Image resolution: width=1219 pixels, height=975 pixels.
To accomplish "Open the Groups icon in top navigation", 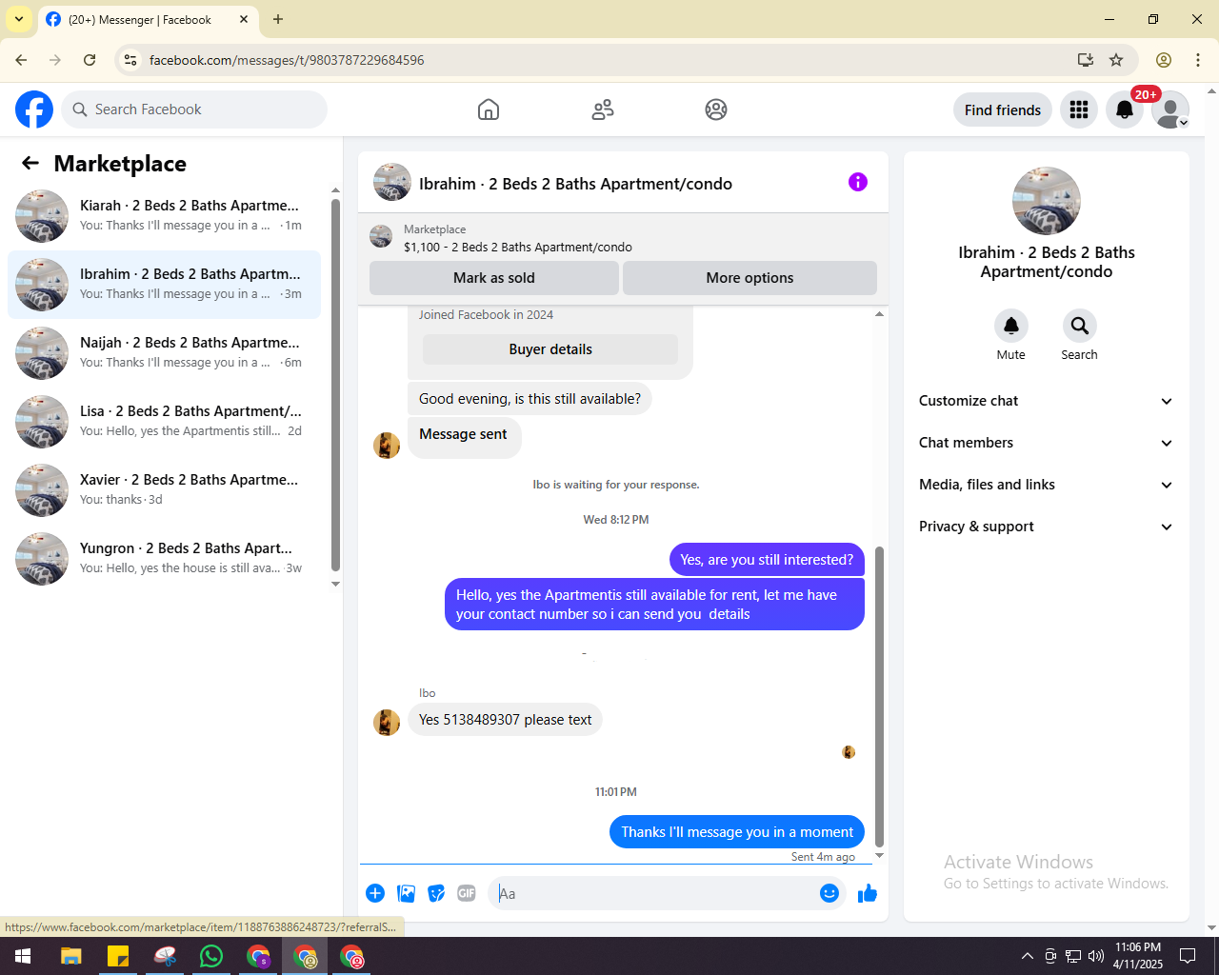I will [x=716, y=109].
